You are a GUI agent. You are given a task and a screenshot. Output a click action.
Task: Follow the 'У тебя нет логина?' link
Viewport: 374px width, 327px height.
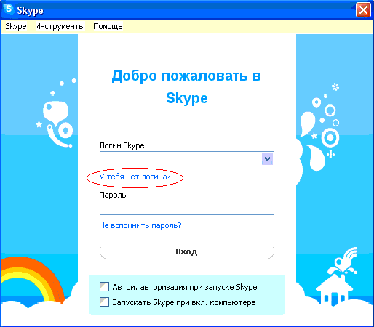pos(135,177)
